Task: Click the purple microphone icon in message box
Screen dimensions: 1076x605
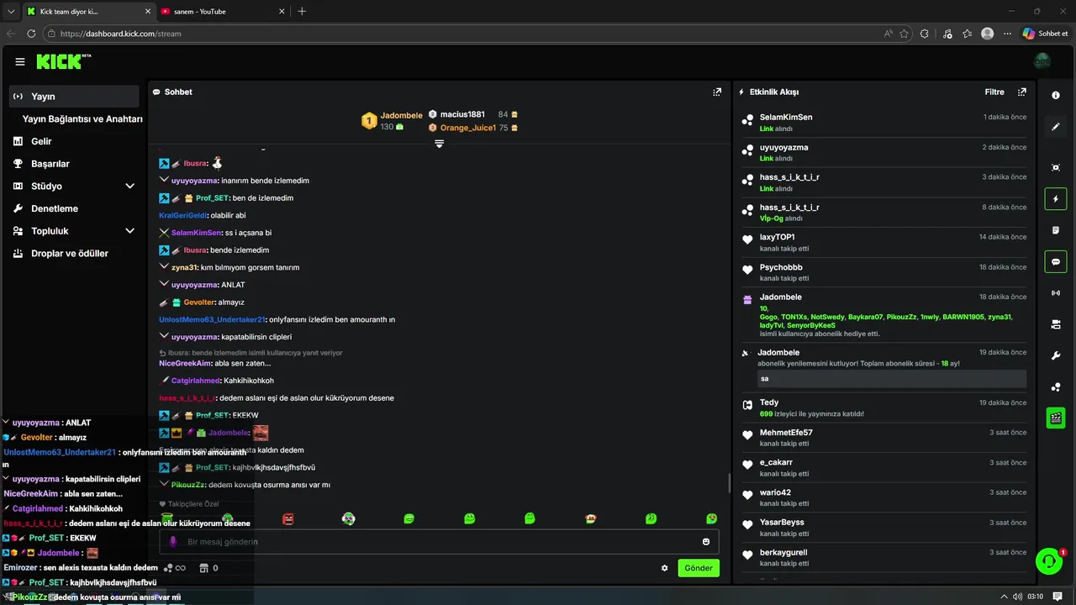Action: point(173,542)
